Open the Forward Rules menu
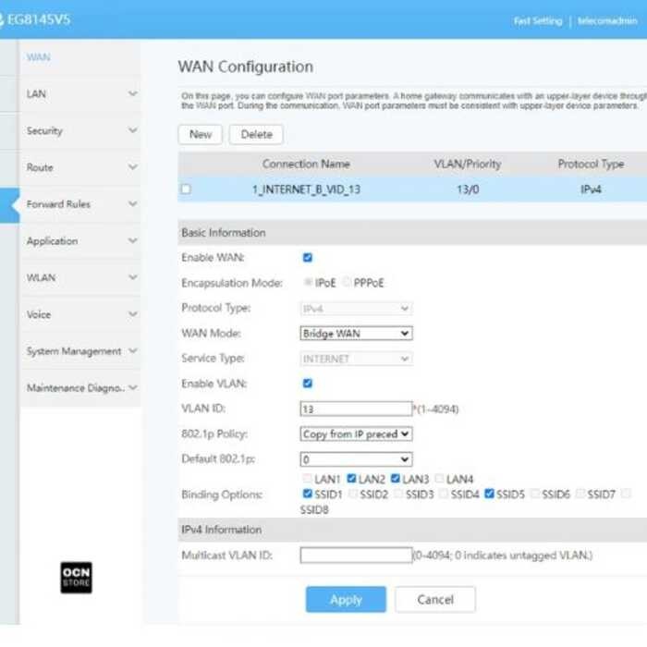This screenshot has height=647, width=647. point(59,204)
